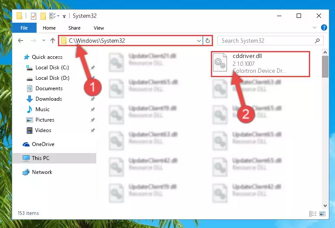Click the search magnifier icon
Image resolution: width=335 pixels, height=228 pixels.
(x=317, y=41)
